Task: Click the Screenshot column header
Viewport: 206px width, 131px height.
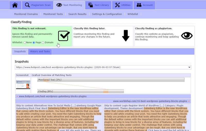Action: tap(22, 75)
